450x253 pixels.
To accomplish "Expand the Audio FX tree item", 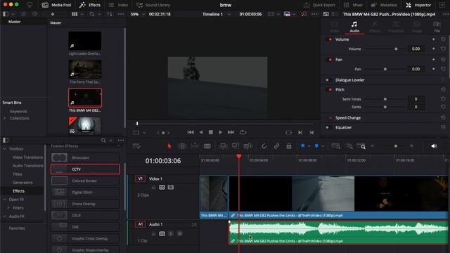I will pos(5,216).
